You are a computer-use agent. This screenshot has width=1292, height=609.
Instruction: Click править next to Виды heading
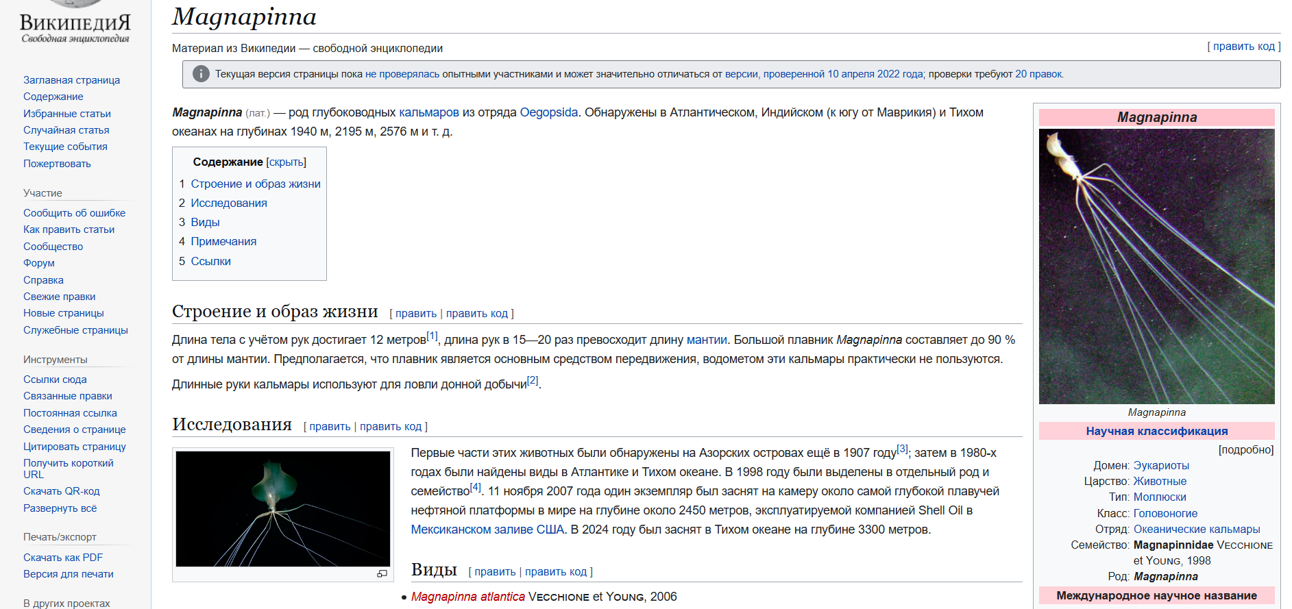pyautogui.click(x=495, y=571)
